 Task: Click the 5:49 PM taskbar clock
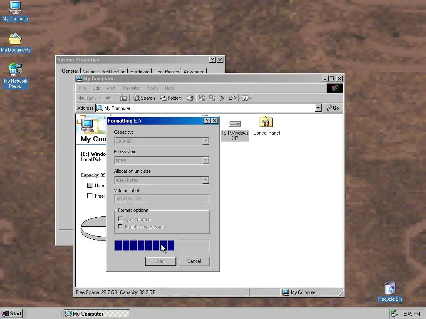[x=411, y=314]
